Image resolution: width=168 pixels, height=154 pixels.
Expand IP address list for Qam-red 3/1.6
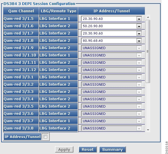click(139, 26)
